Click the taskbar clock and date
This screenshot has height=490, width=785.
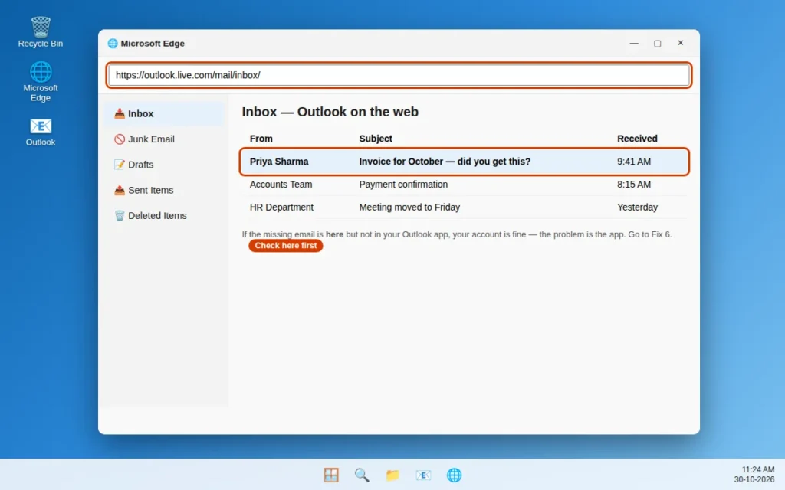click(754, 475)
